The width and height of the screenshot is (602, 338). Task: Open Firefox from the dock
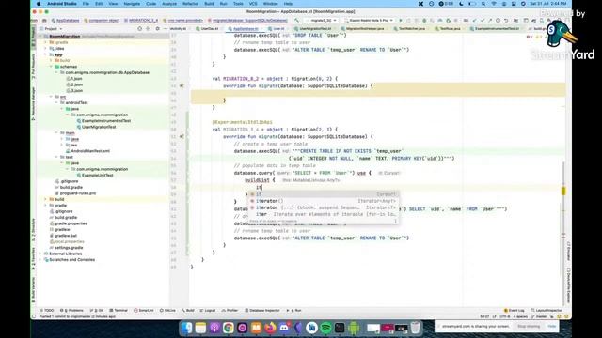(270, 328)
